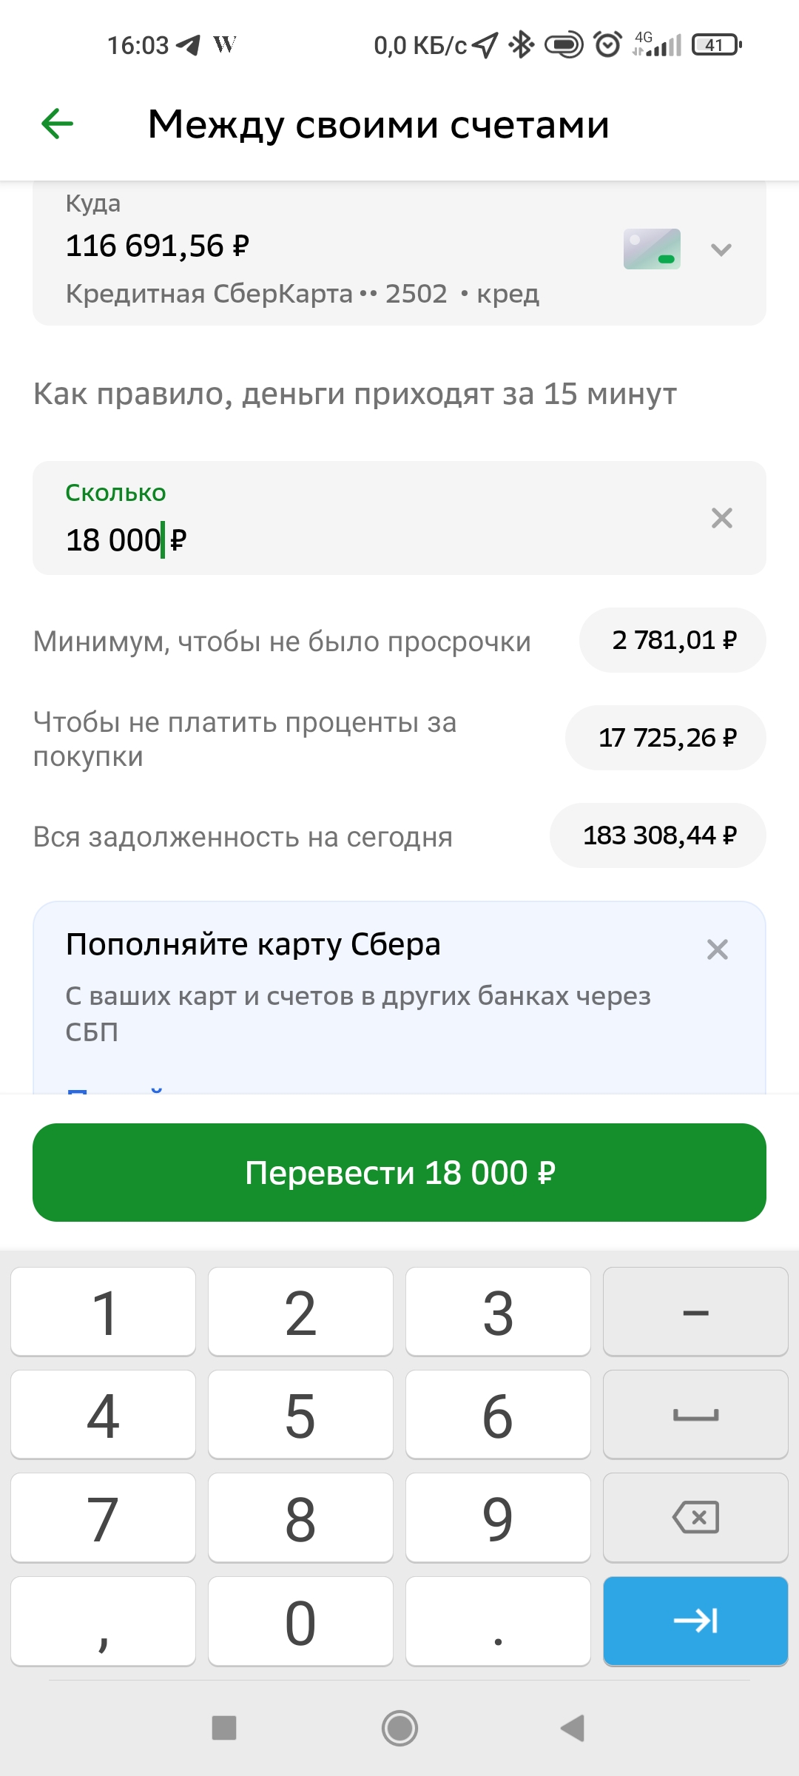Tap the Android home navigation button

(x=399, y=1729)
